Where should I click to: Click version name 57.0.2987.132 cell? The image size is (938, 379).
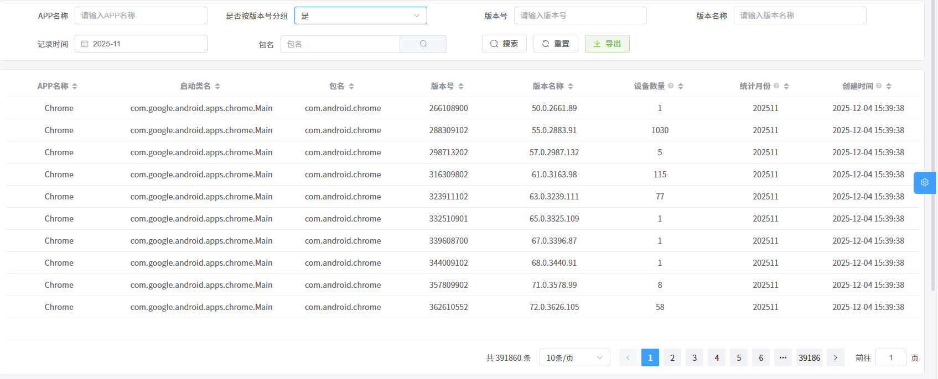(554, 152)
